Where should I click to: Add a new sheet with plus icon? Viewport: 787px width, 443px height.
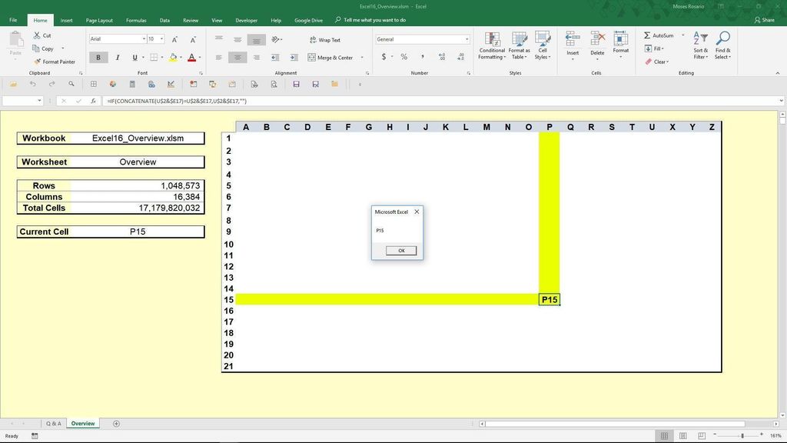pos(117,424)
